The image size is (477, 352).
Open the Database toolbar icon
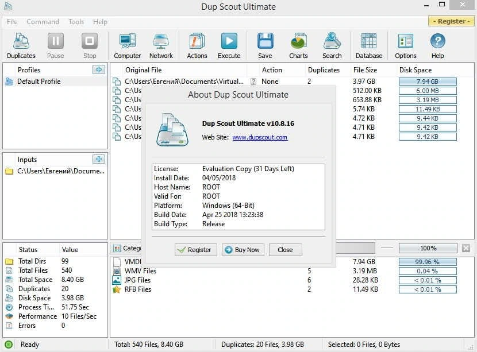pyautogui.click(x=369, y=41)
